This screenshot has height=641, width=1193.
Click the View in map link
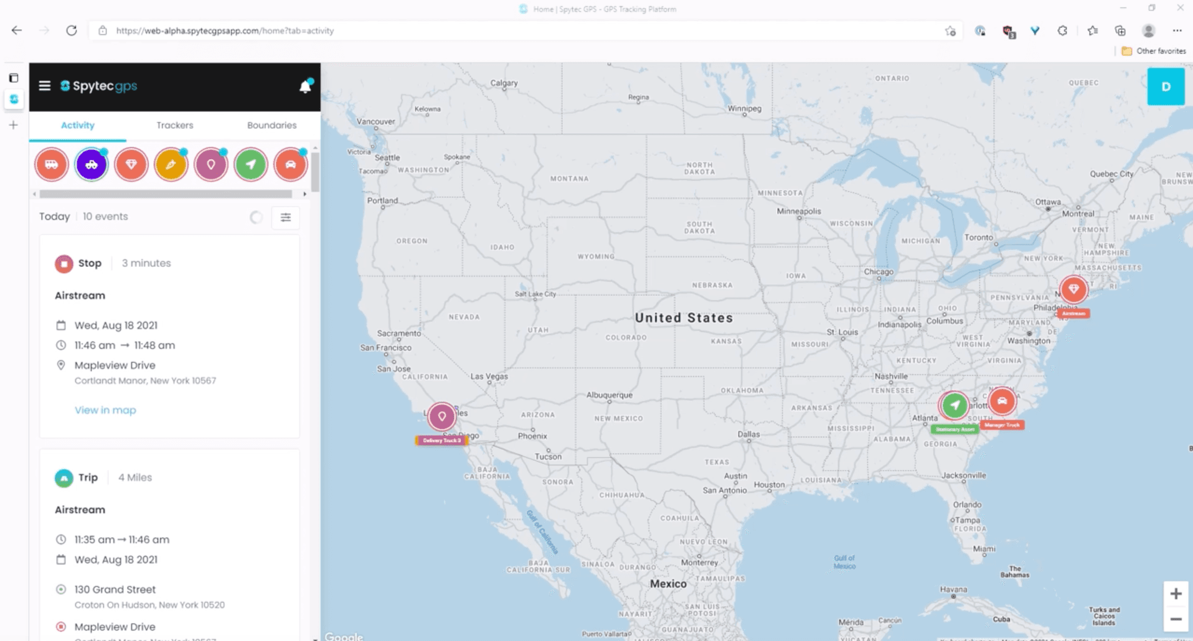tap(105, 410)
